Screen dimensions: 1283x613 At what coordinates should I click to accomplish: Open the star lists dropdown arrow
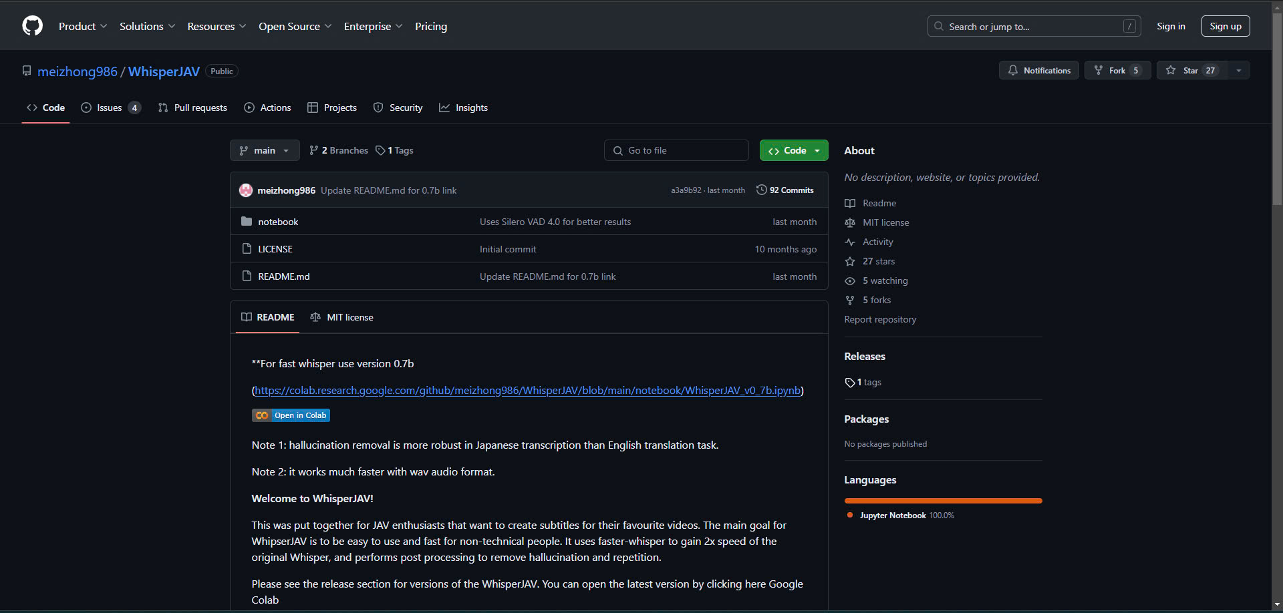point(1239,70)
